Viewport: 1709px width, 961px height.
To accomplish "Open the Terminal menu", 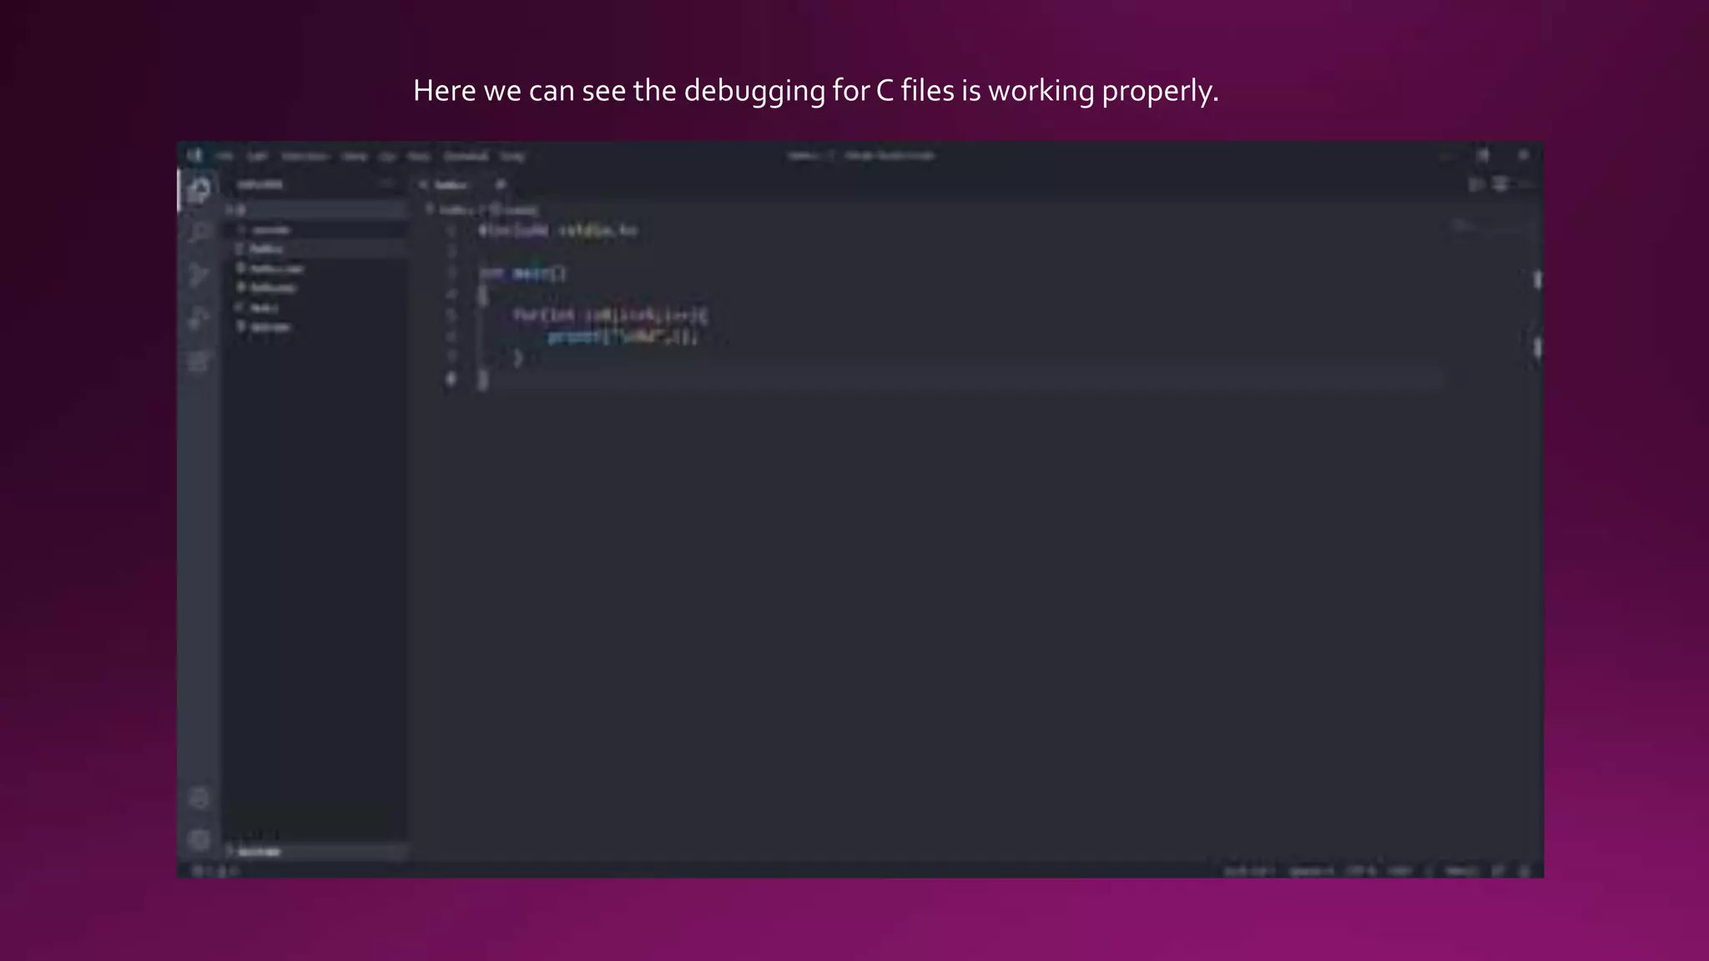I will [x=466, y=156].
